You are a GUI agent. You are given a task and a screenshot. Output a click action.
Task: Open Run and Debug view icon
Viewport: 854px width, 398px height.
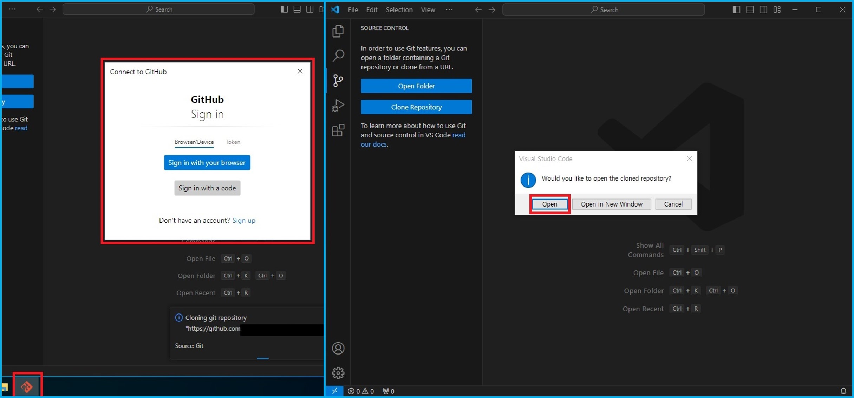point(338,106)
